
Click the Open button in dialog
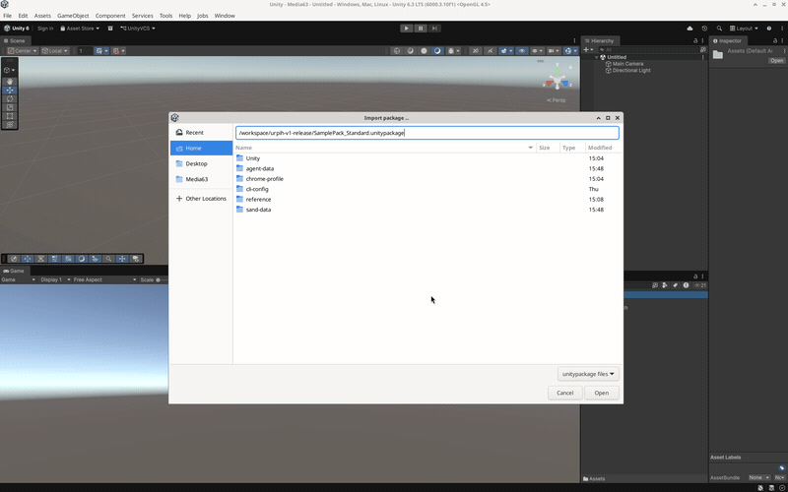point(602,393)
